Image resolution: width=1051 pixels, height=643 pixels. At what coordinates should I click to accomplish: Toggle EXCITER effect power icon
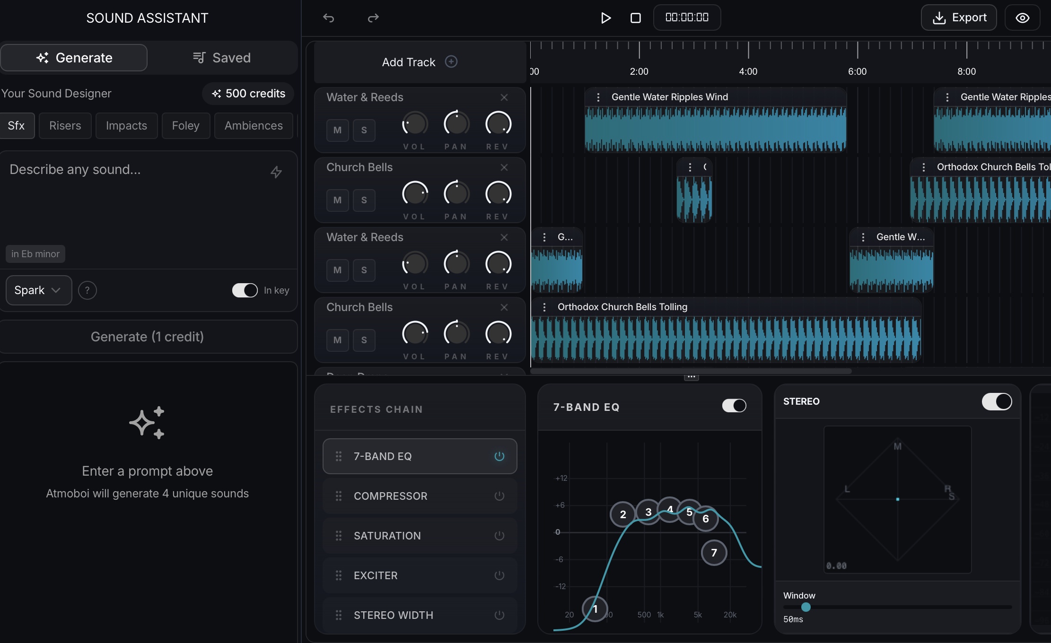499,575
